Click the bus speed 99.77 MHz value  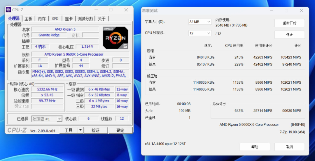click(x=47, y=101)
